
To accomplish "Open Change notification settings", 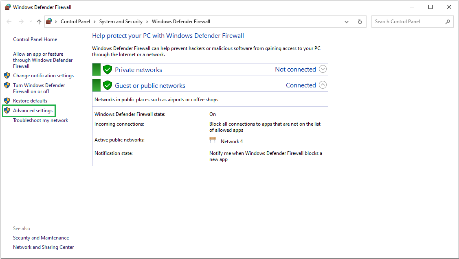I will (x=43, y=76).
